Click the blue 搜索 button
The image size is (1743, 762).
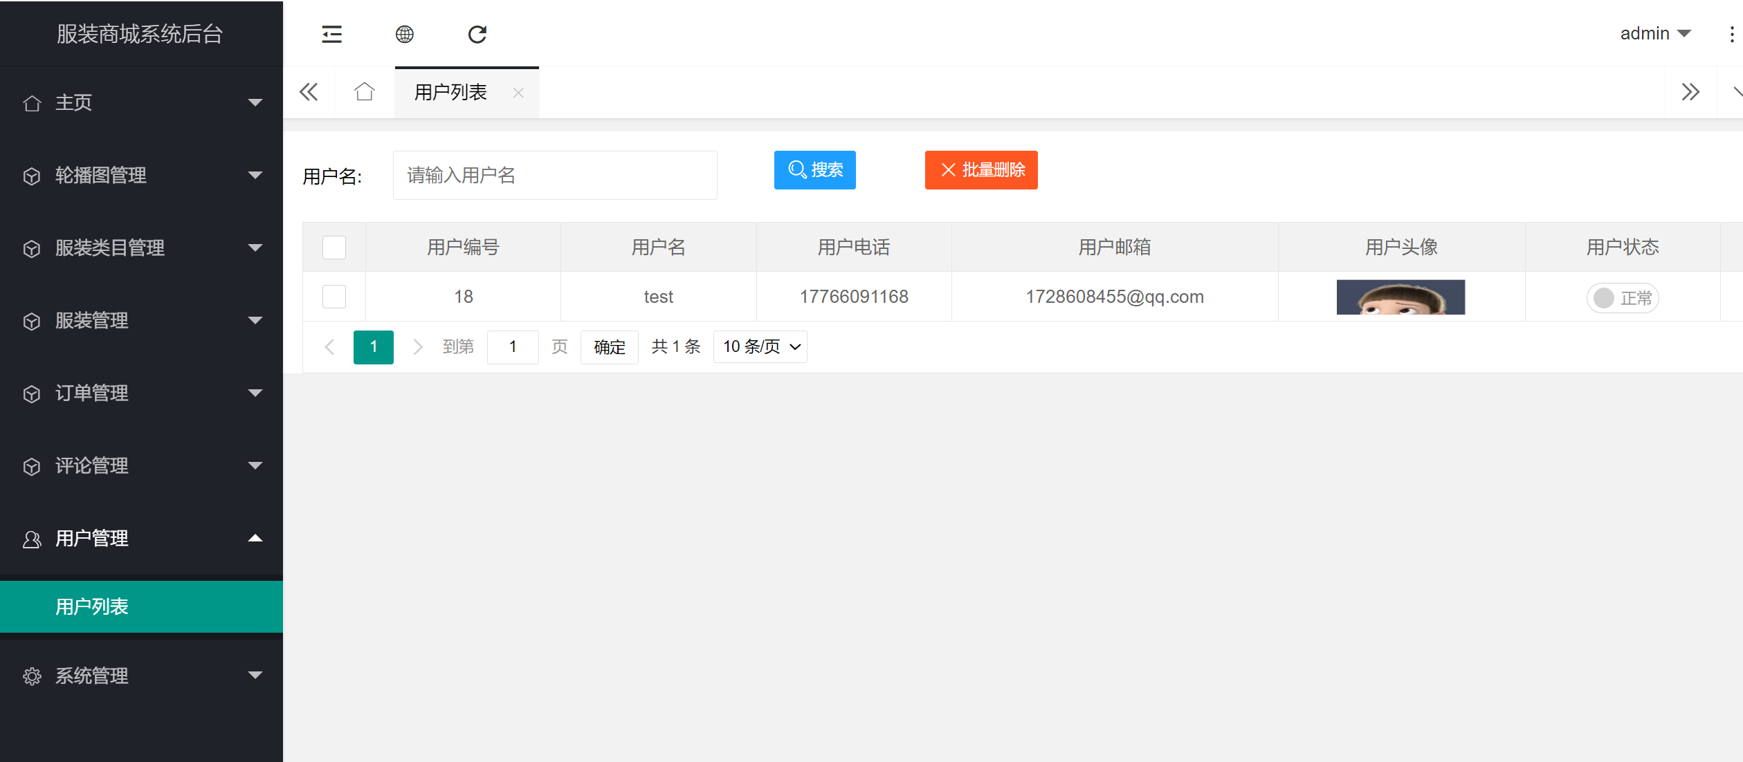(814, 170)
